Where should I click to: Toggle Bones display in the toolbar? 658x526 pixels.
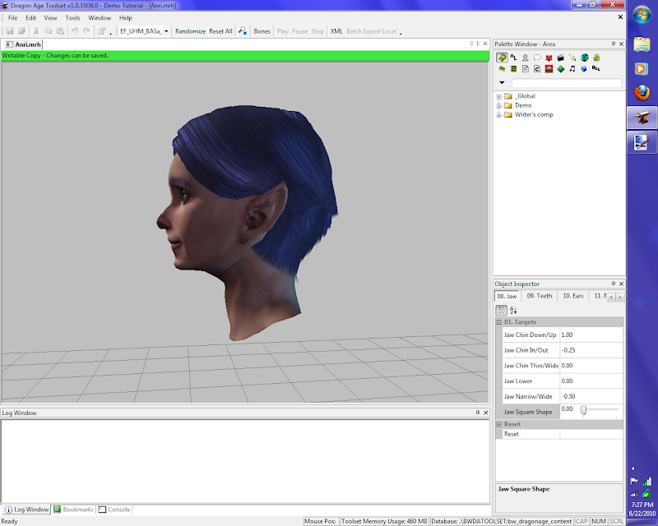[262, 31]
